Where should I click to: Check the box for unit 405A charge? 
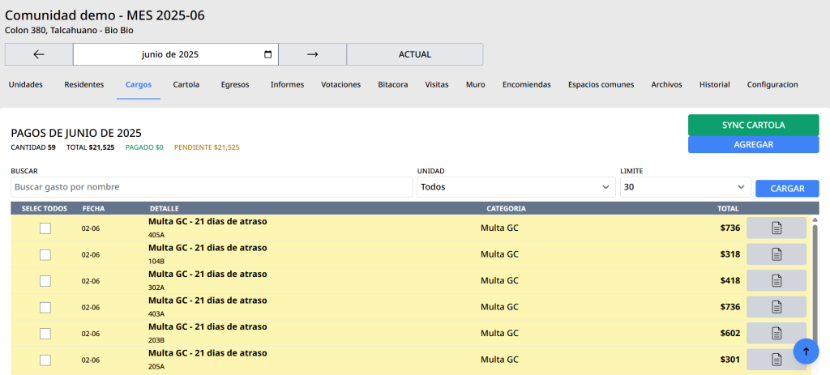[x=45, y=228]
